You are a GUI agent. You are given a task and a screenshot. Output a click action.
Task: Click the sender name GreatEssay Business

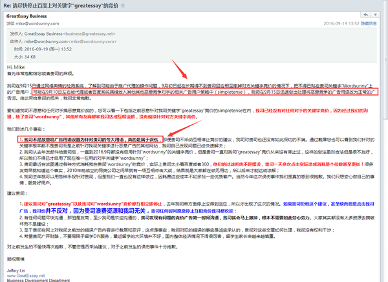[x=27, y=16]
